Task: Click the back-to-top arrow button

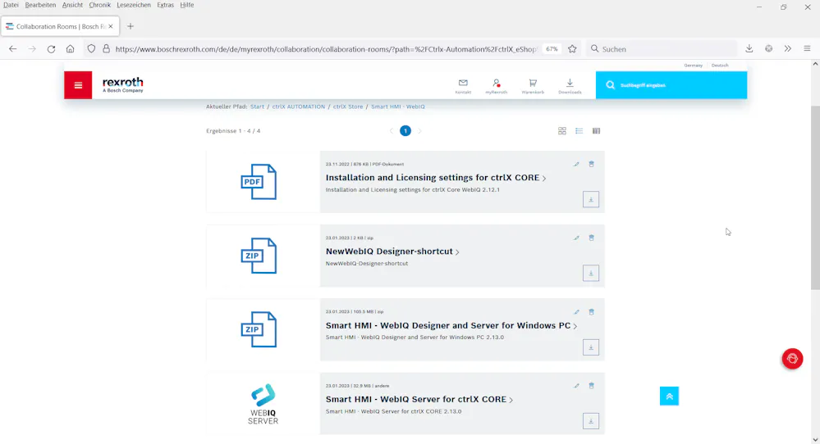Action: pos(670,396)
